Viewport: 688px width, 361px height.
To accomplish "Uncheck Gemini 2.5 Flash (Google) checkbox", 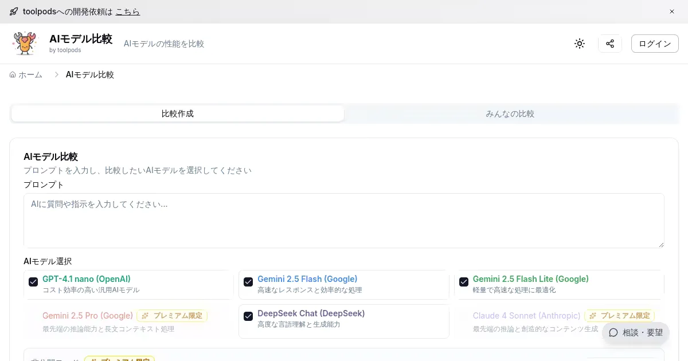I will (x=248, y=282).
